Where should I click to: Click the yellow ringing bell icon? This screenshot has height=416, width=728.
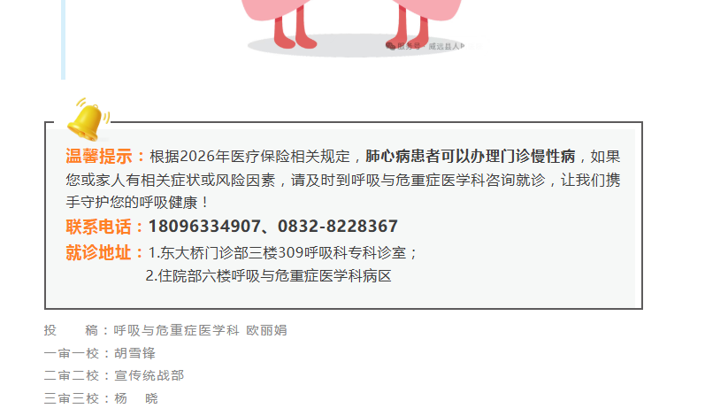tap(88, 119)
